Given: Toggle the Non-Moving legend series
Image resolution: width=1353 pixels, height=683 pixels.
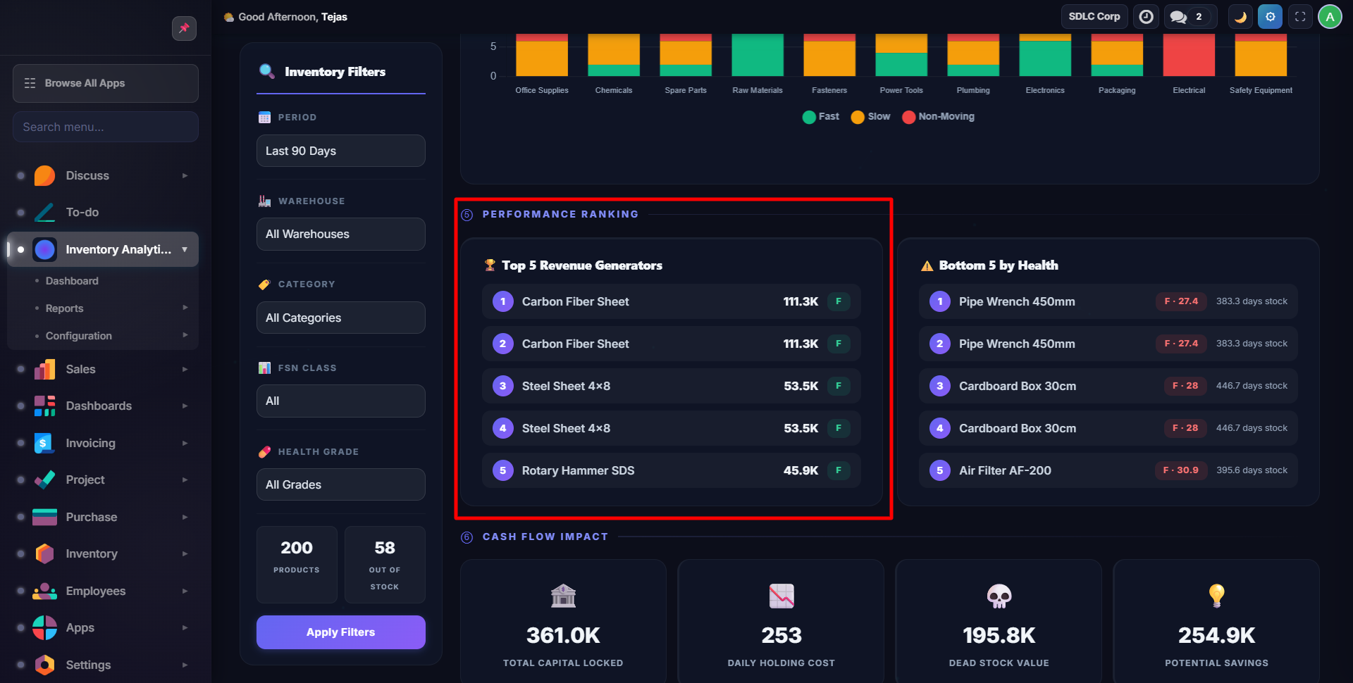Looking at the screenshot, I should tap(939, 117).
